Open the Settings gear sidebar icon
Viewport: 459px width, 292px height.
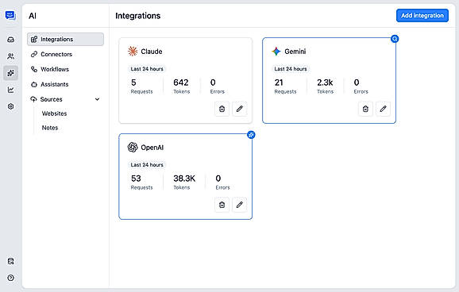click(11, 106)
